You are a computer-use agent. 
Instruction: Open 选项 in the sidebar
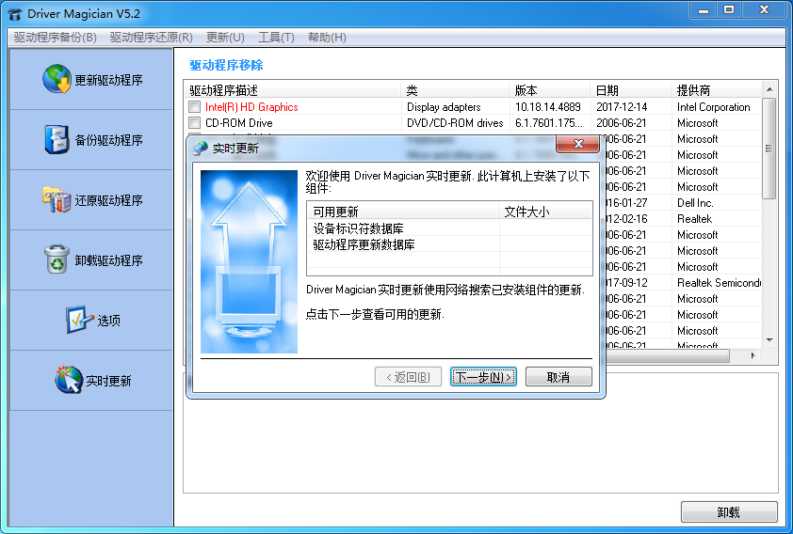91,320
